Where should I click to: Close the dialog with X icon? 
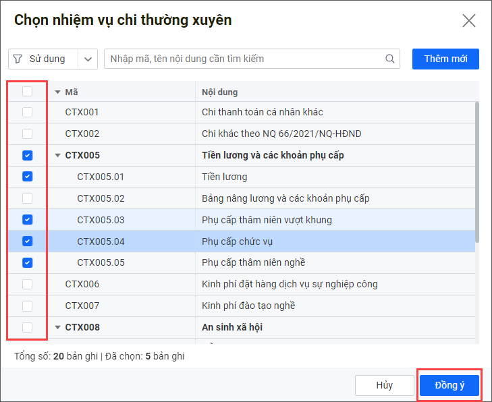(x=469, y=20)
